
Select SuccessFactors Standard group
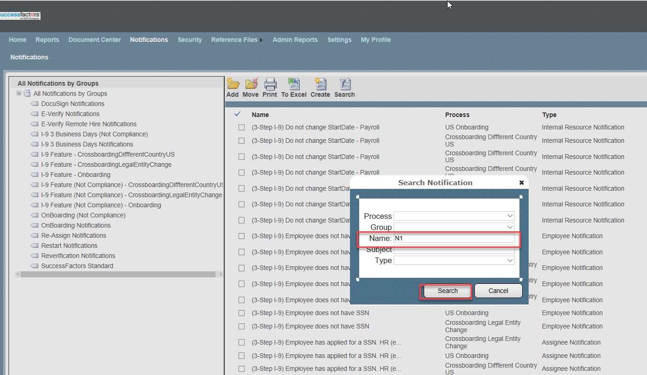77,266
